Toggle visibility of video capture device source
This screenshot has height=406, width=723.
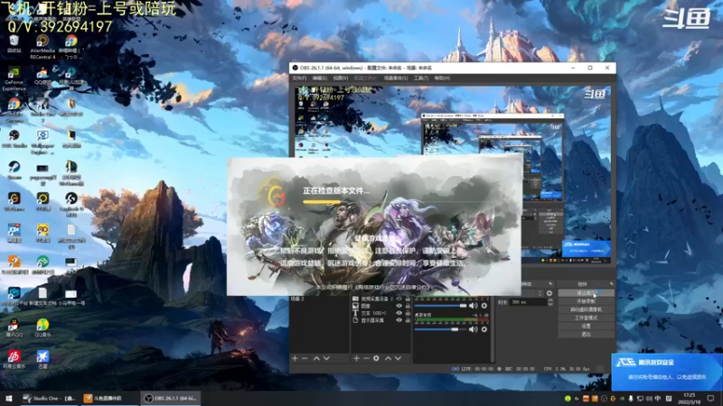(399, 299)
